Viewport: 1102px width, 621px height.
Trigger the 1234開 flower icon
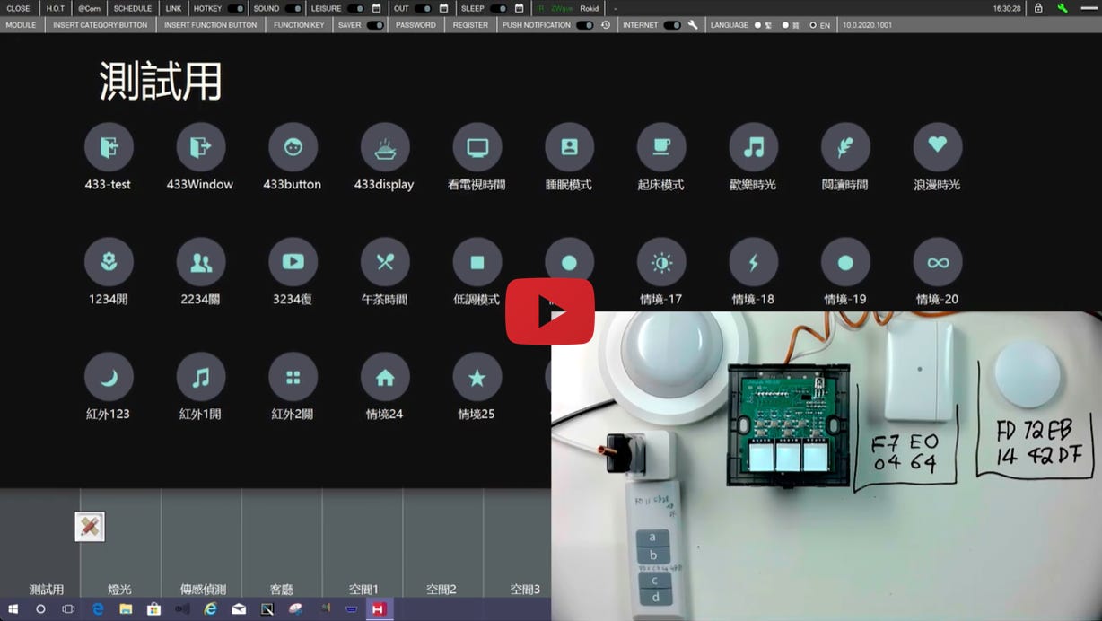click(x=109, y=262)
